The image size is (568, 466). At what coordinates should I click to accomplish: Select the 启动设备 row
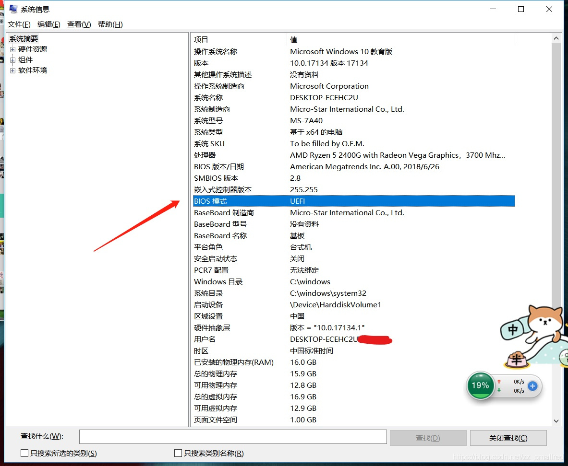pos(354,304)
